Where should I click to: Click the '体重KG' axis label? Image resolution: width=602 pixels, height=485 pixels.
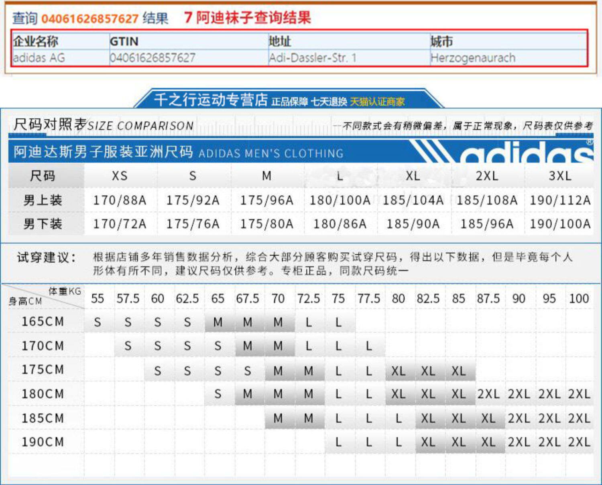click(x=65, y=291)
